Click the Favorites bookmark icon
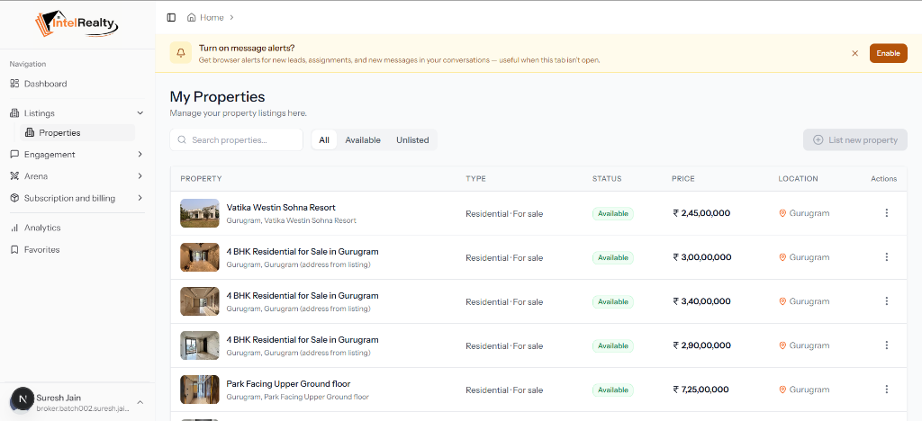The width and height of the screenshot is (922, 421). [14, 249]
